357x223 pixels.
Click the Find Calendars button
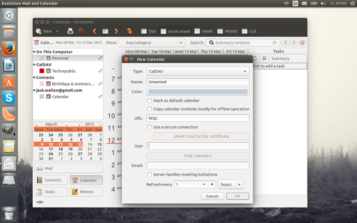pyautogui.click(x=198, y=156)
